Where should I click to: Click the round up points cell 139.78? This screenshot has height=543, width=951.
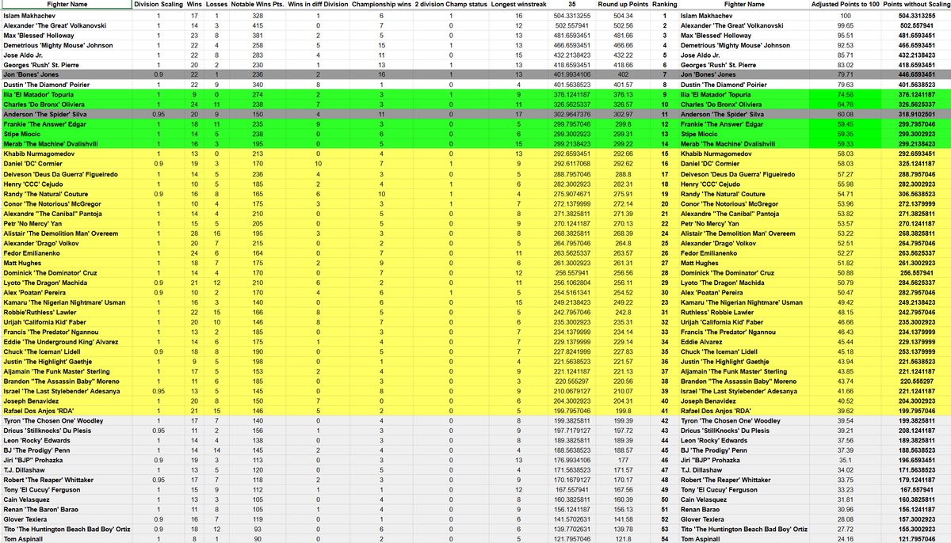click(x=623, y=528)
